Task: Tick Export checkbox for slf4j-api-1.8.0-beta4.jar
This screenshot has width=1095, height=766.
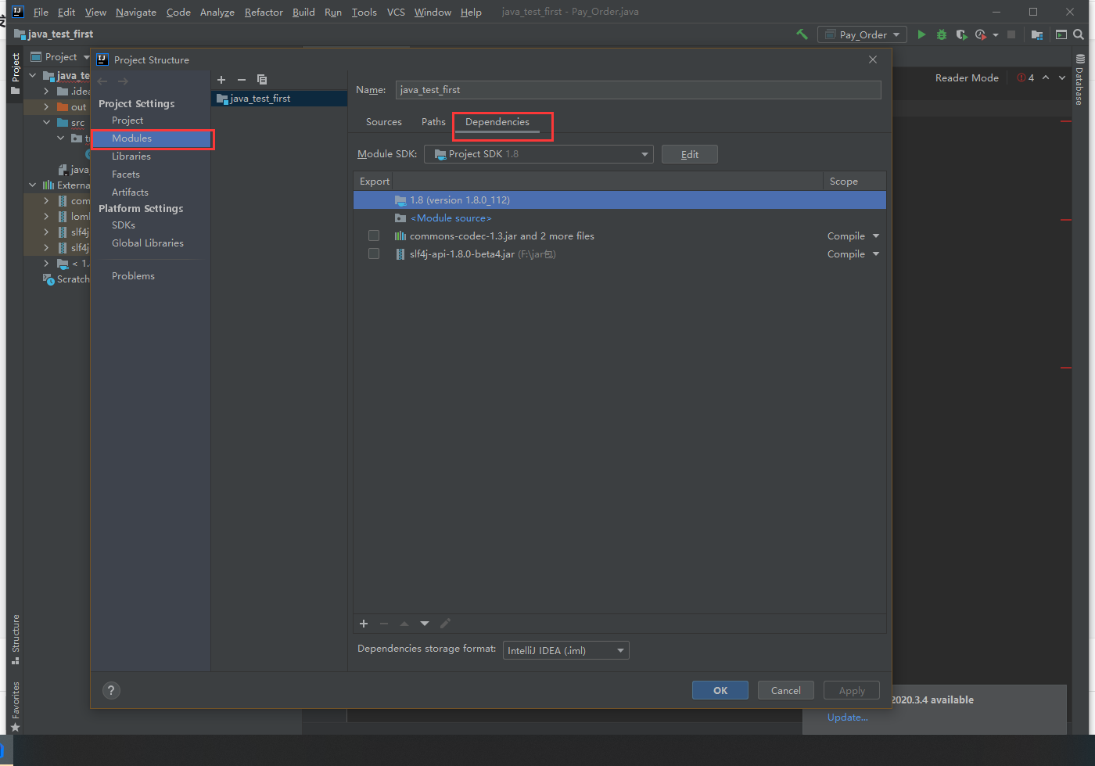Action: (374, 254)
